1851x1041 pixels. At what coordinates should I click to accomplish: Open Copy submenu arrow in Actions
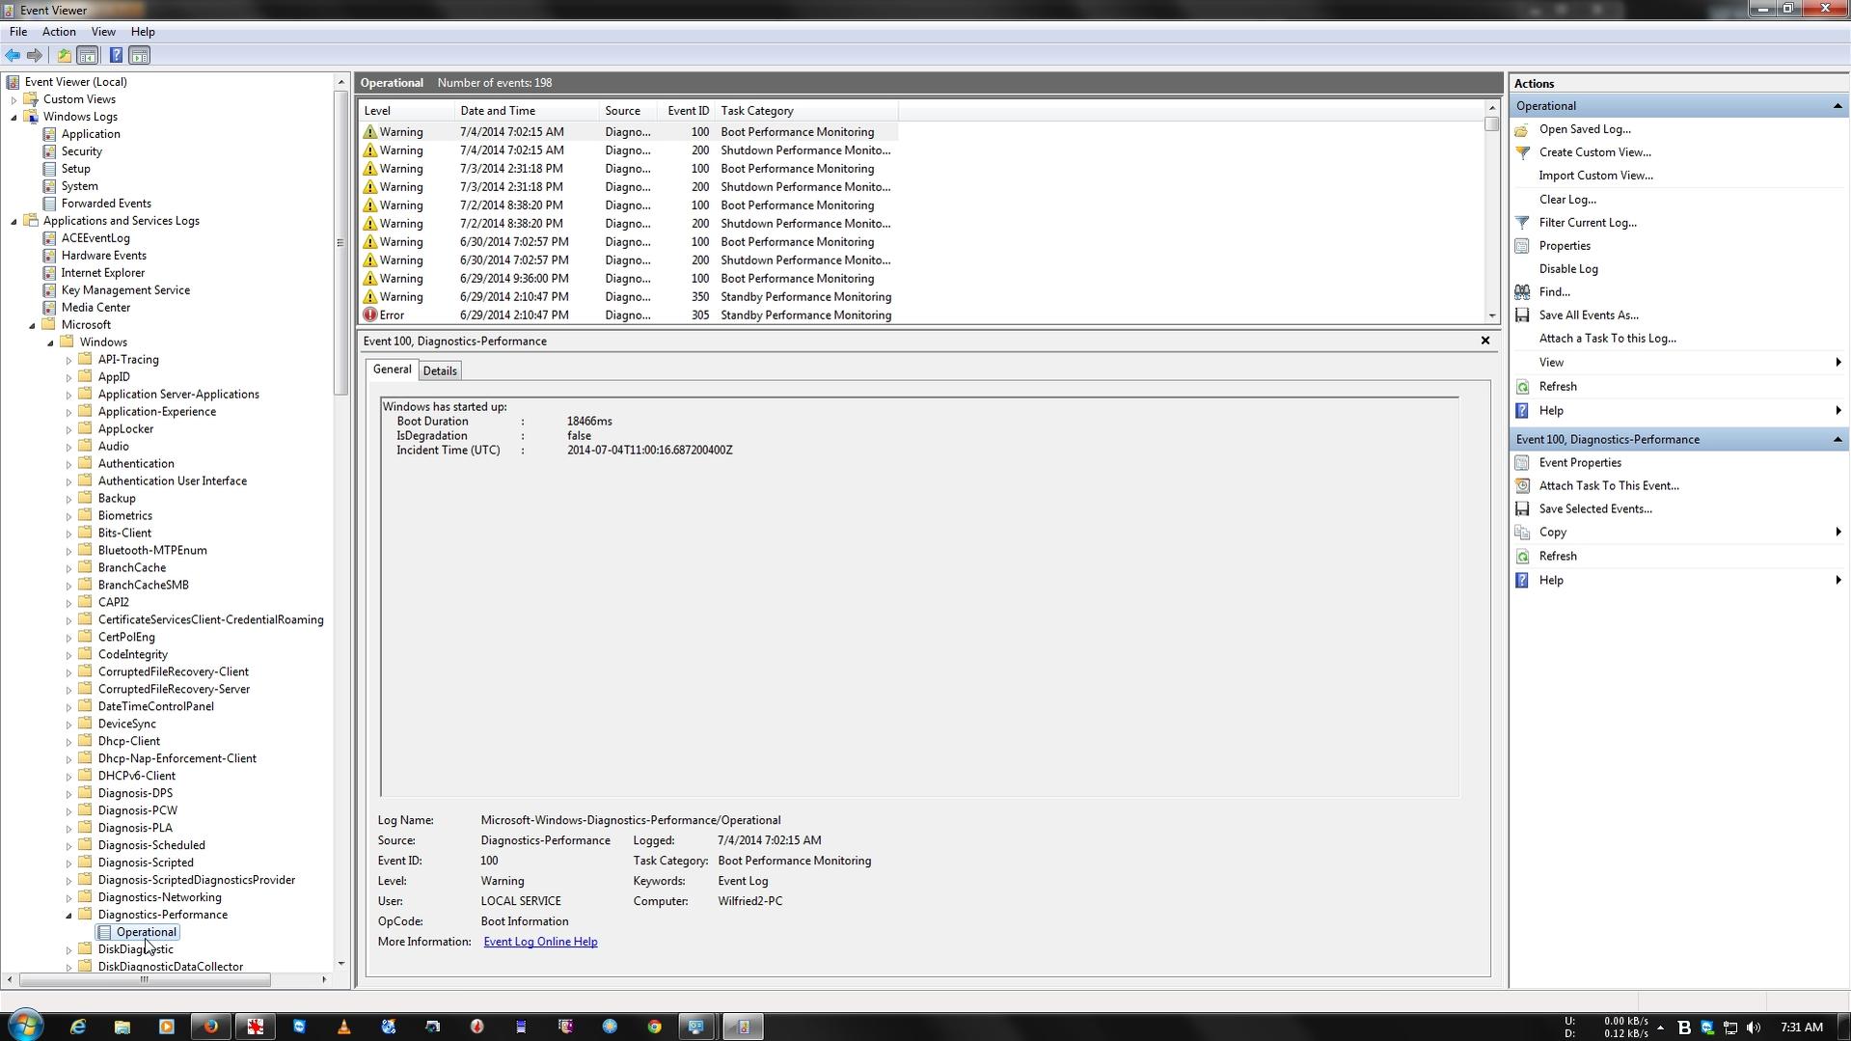(x=1837, y=533)
